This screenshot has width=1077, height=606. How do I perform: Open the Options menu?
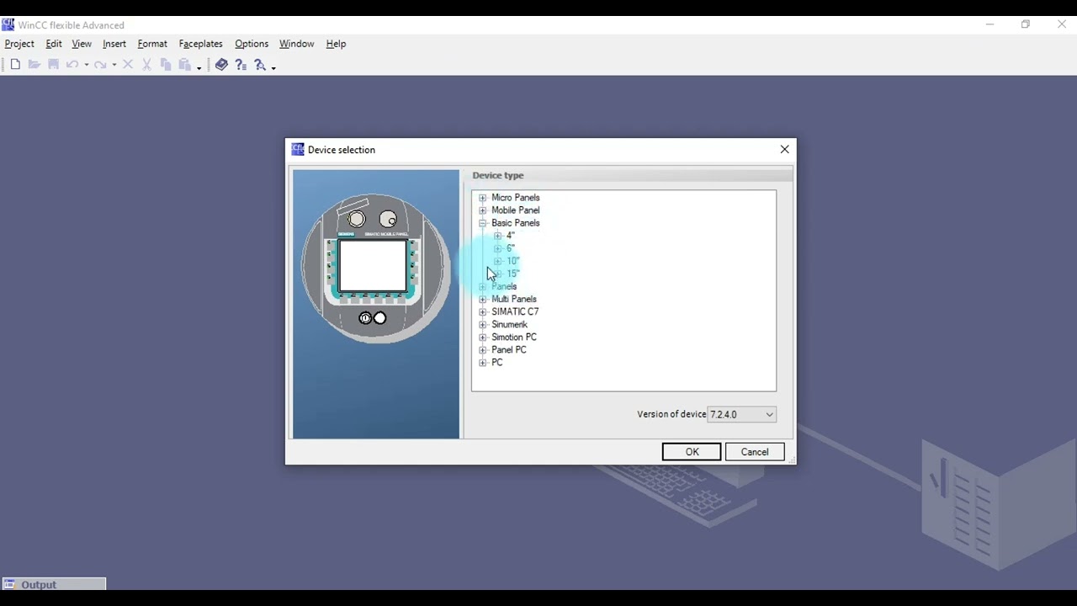point(252,44)
